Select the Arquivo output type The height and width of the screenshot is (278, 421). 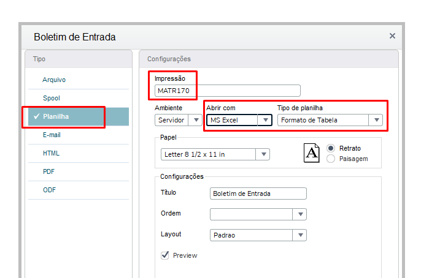click(79, 80)
